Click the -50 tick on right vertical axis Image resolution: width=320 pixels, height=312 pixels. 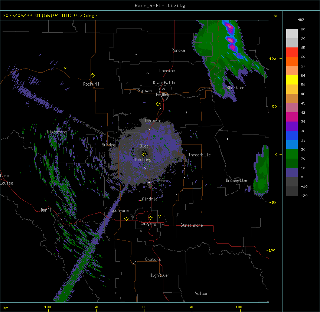point(272,202)
